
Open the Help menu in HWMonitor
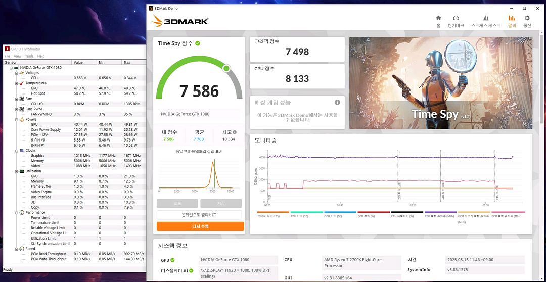pyautogui.click(x=41, y=56)
